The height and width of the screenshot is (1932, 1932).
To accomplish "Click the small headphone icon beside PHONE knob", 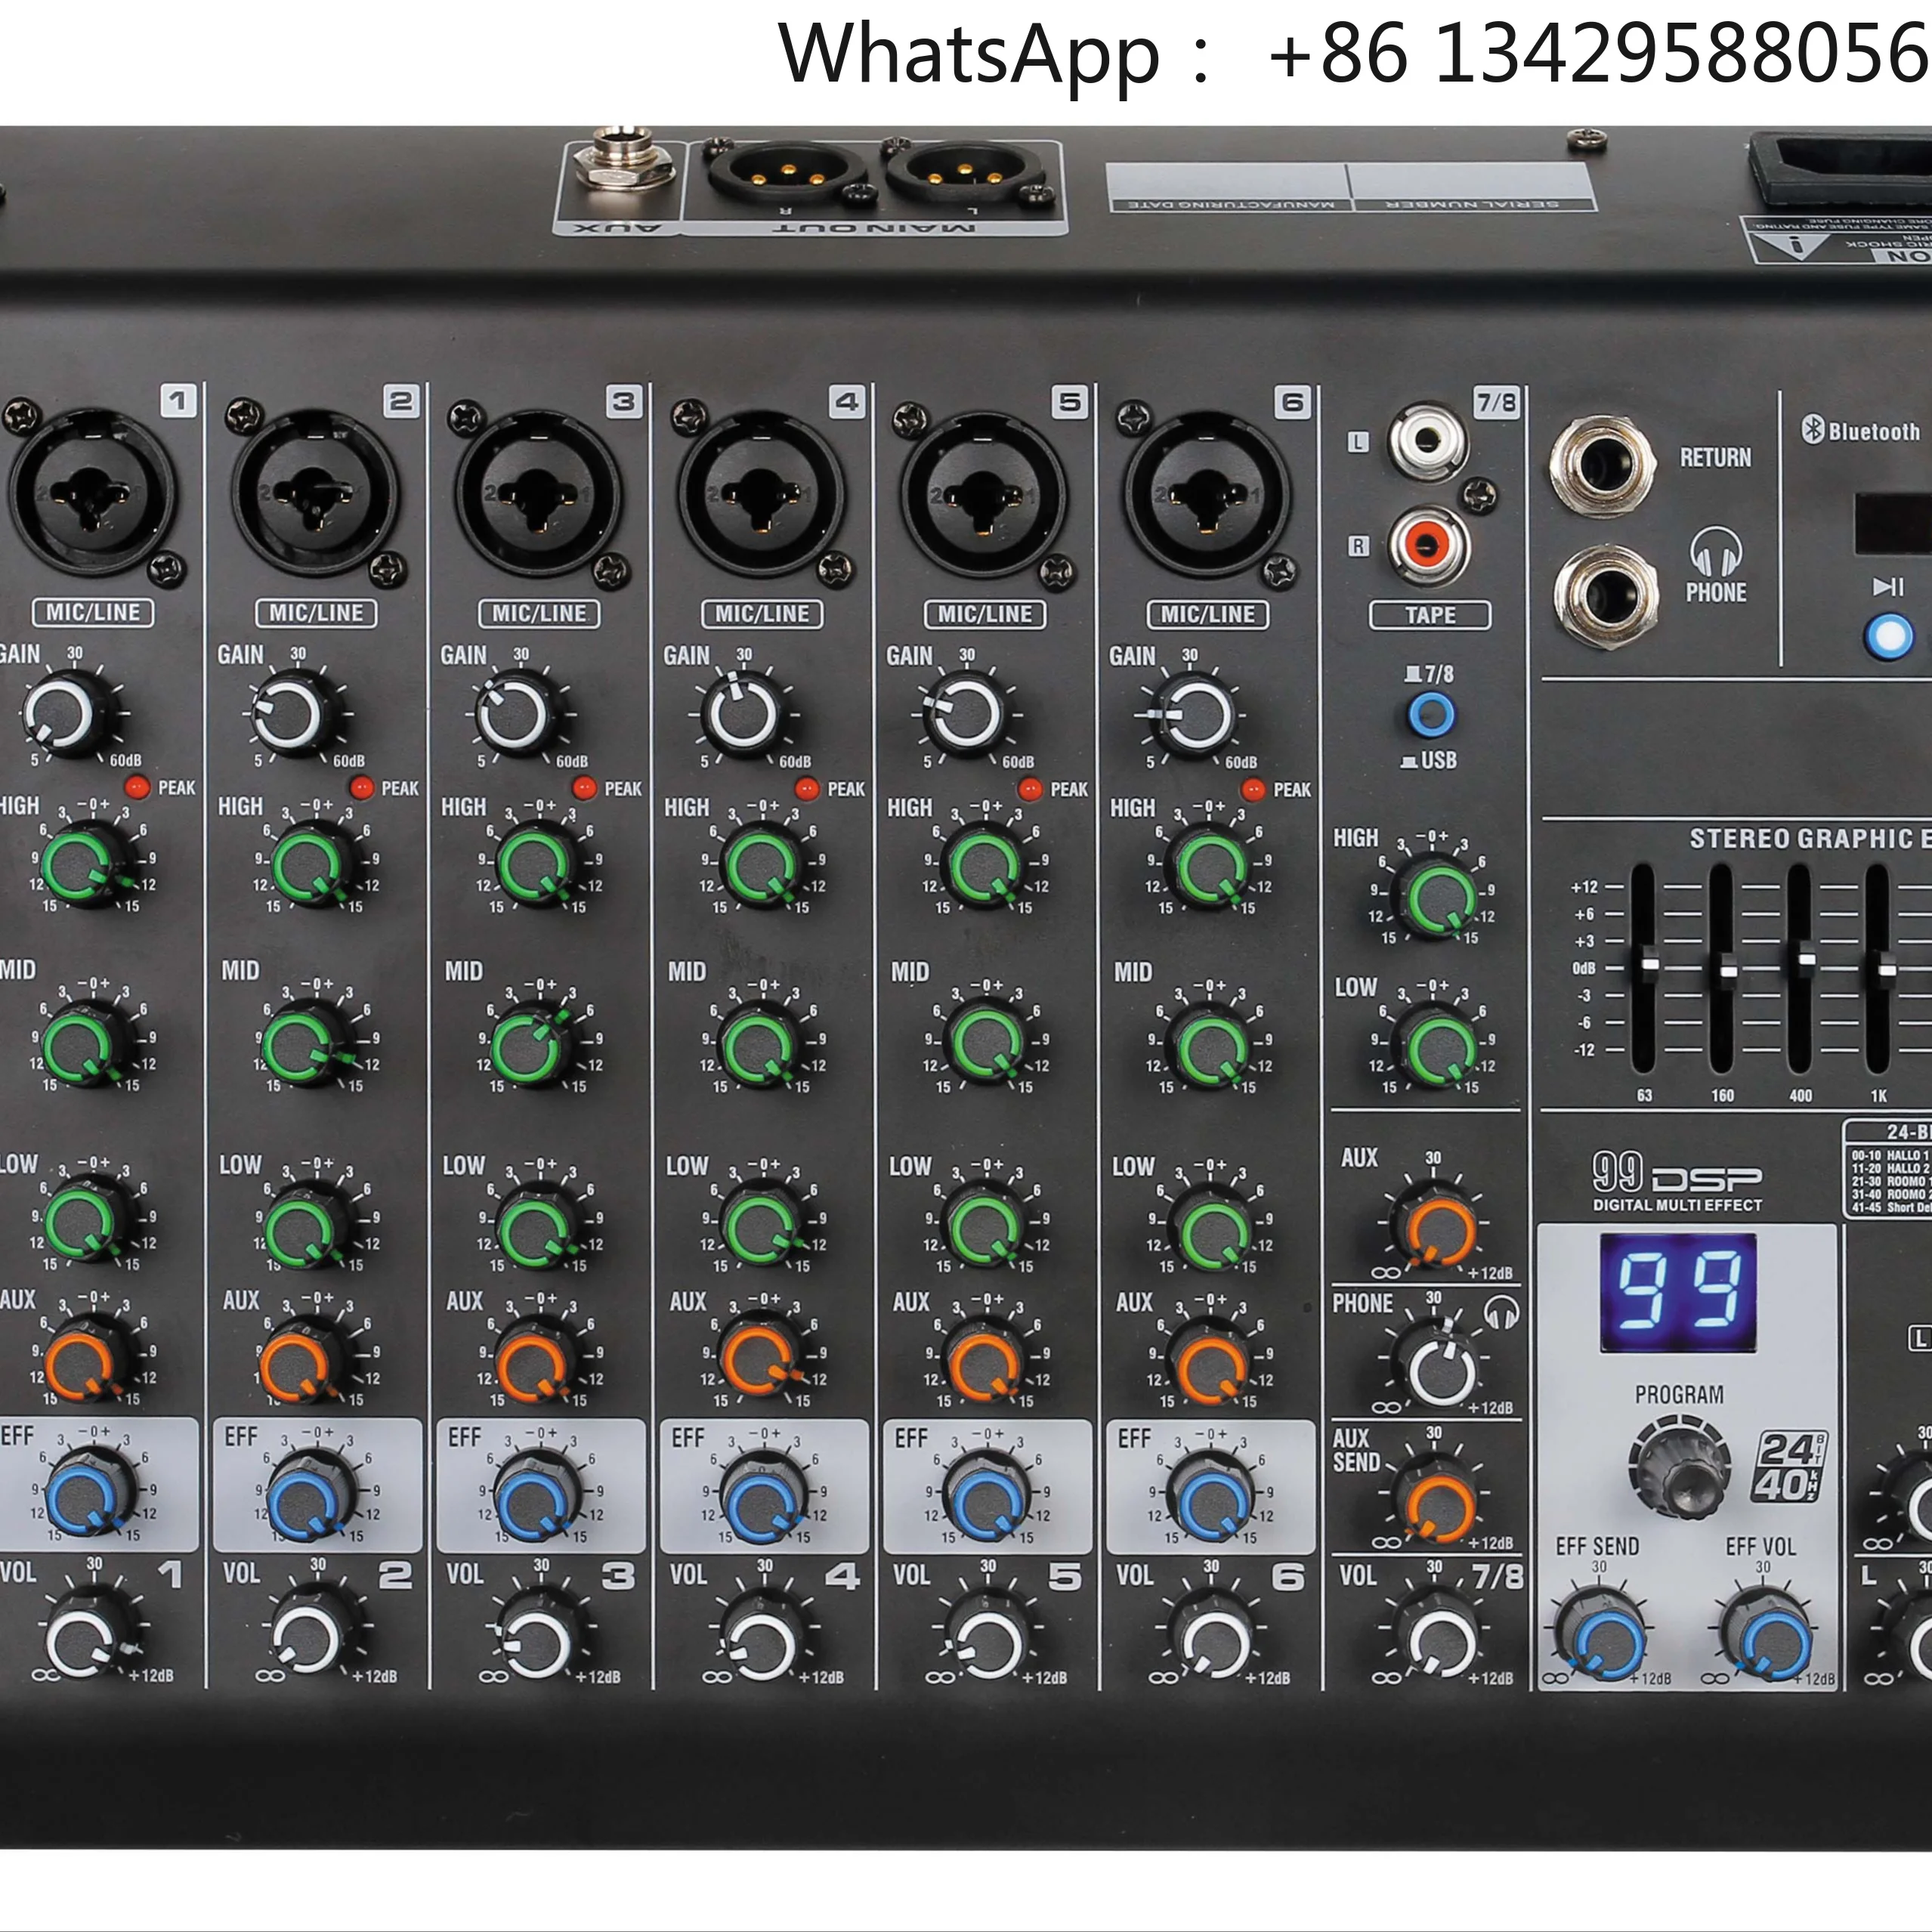I will pos(1502,1312).
